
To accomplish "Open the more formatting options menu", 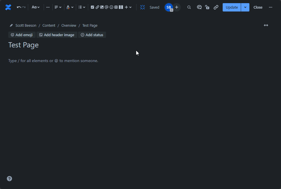I will (x=48, y=7).
